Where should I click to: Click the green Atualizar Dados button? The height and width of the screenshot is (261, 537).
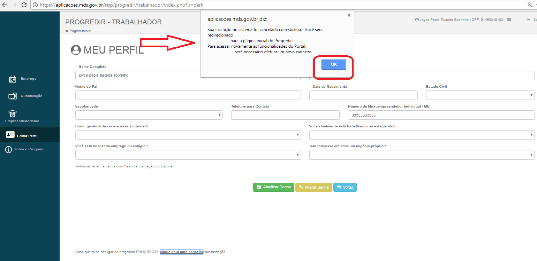coord(273,187)
